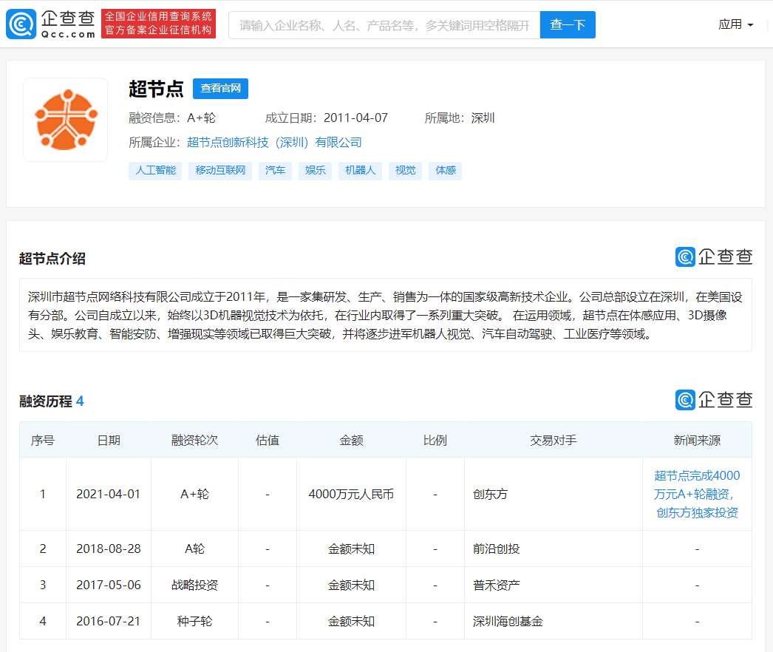Click the red 全国企业信用查询系统 banner
Viewport: 773px width, 652px height.
click(158, 23)
